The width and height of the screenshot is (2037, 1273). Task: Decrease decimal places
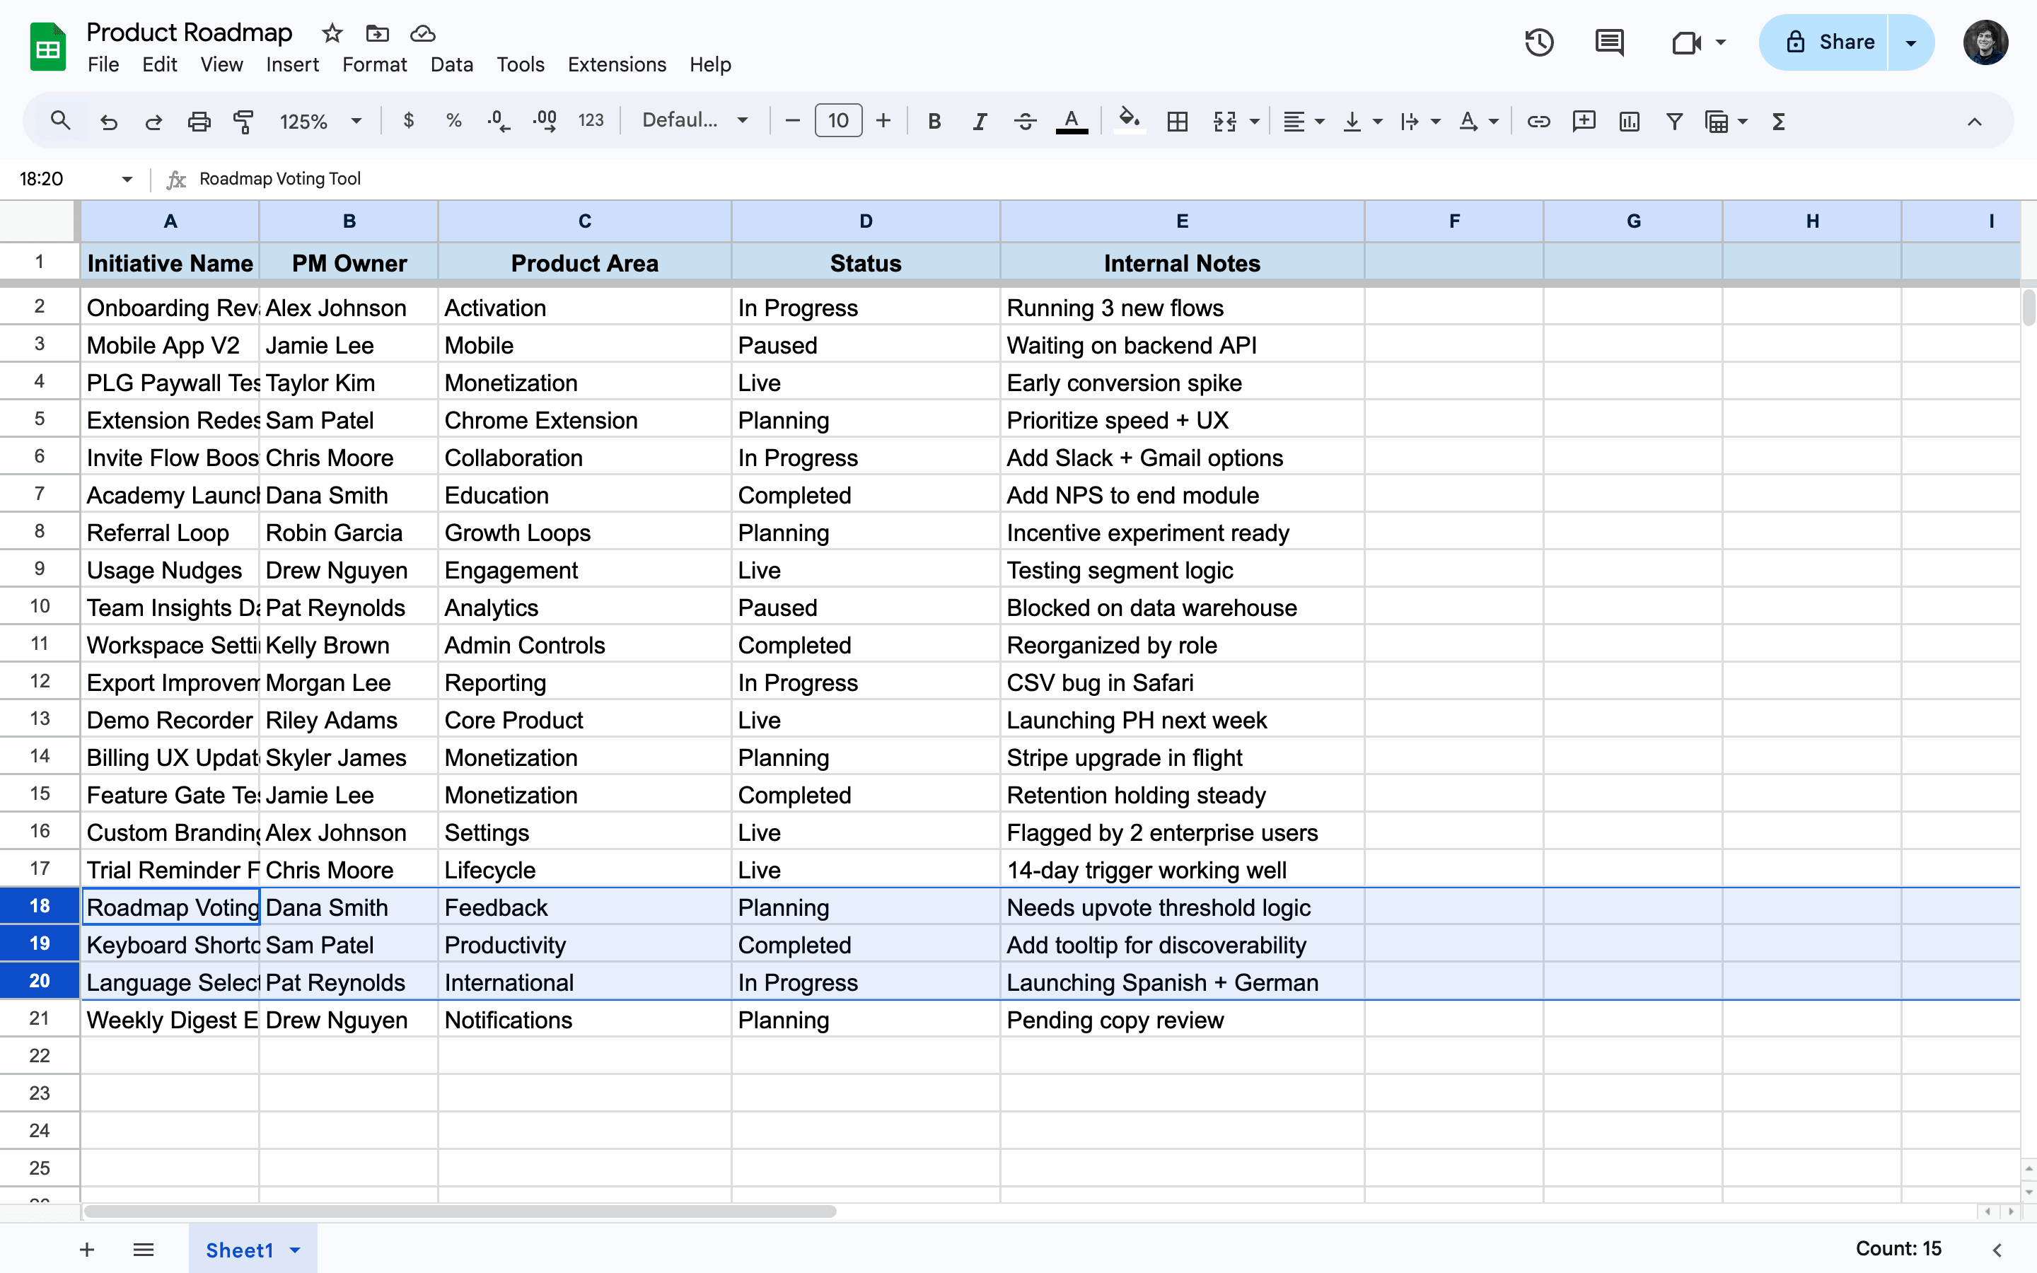tap(499, 121)
